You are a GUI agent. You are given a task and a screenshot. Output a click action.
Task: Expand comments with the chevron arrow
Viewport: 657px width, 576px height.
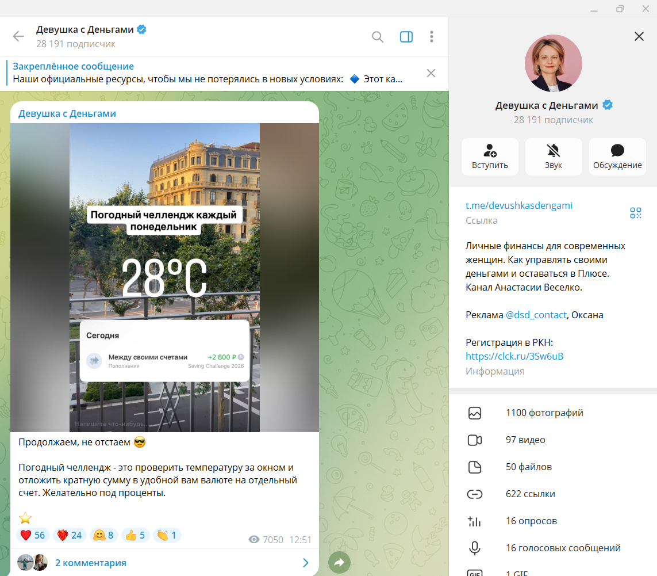click(306, 563)
